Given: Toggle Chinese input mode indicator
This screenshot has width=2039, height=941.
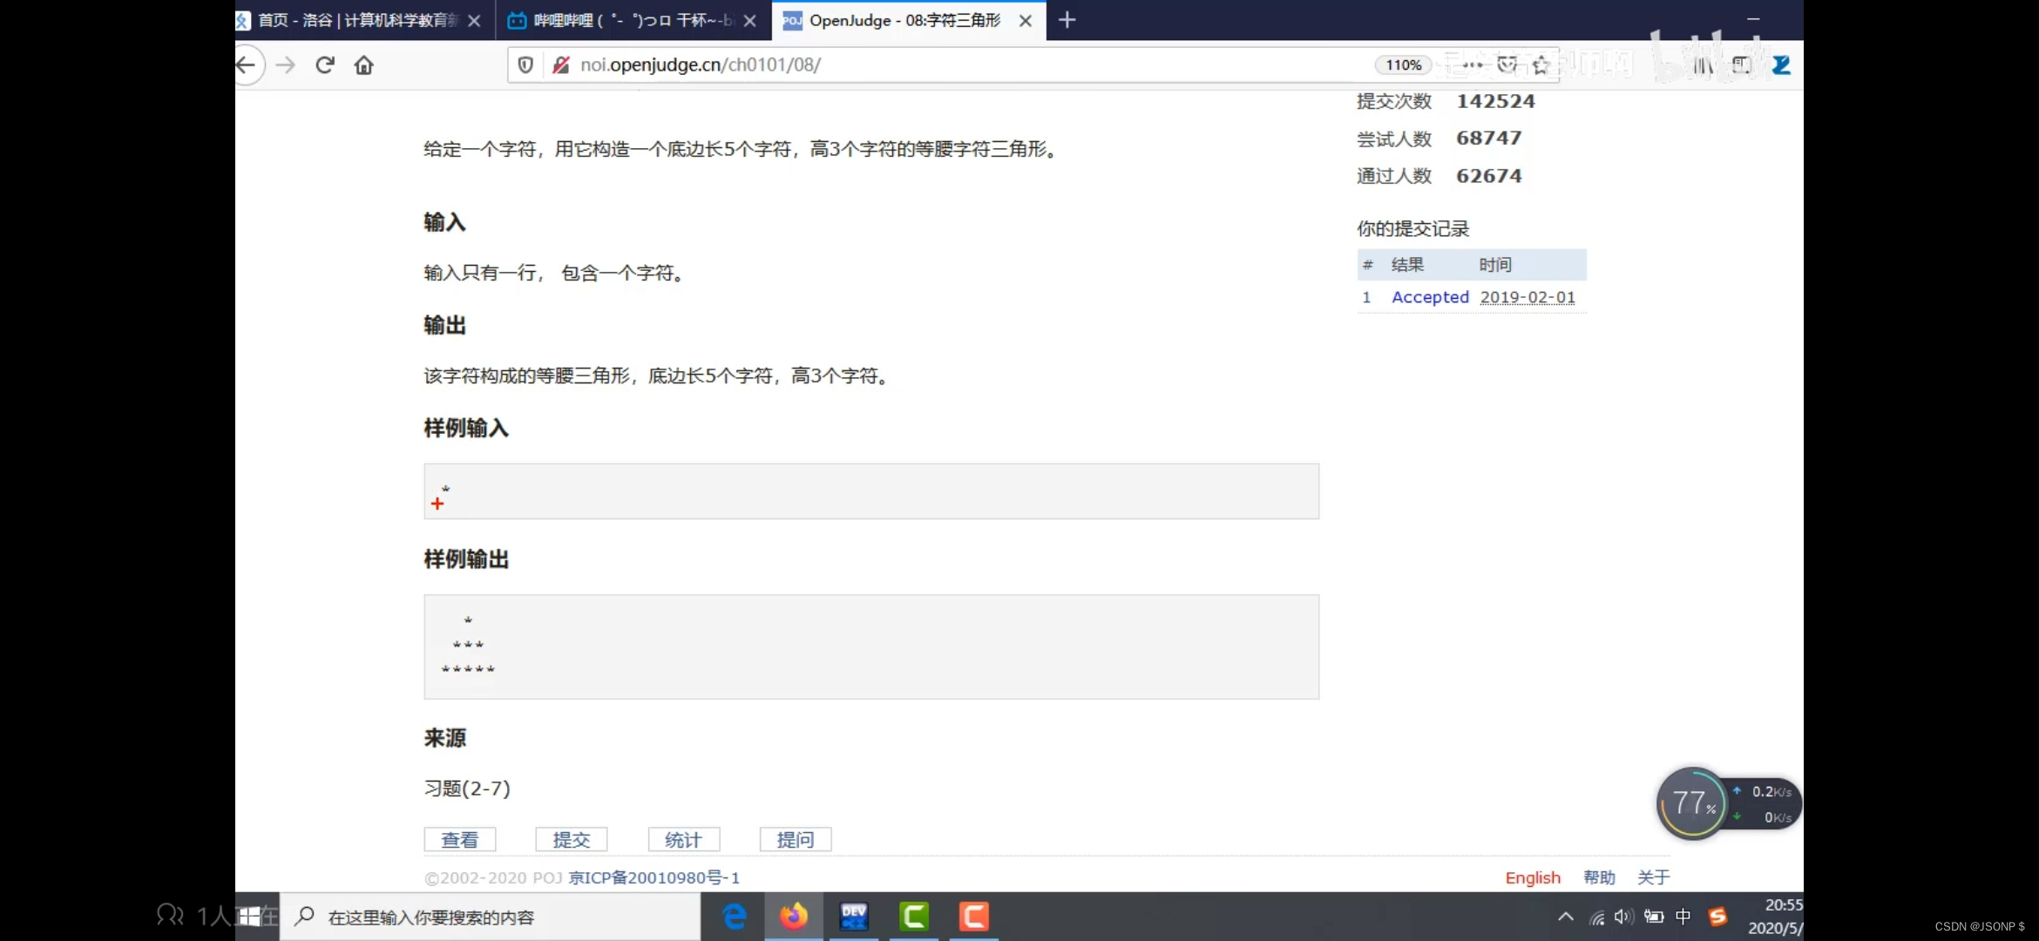Looking at the screenshot, I should click(1683, 916).
